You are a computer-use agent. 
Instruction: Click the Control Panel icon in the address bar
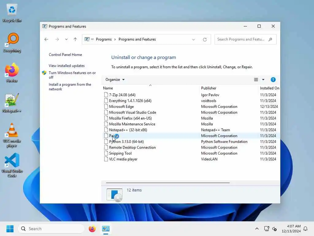[87, 39]
